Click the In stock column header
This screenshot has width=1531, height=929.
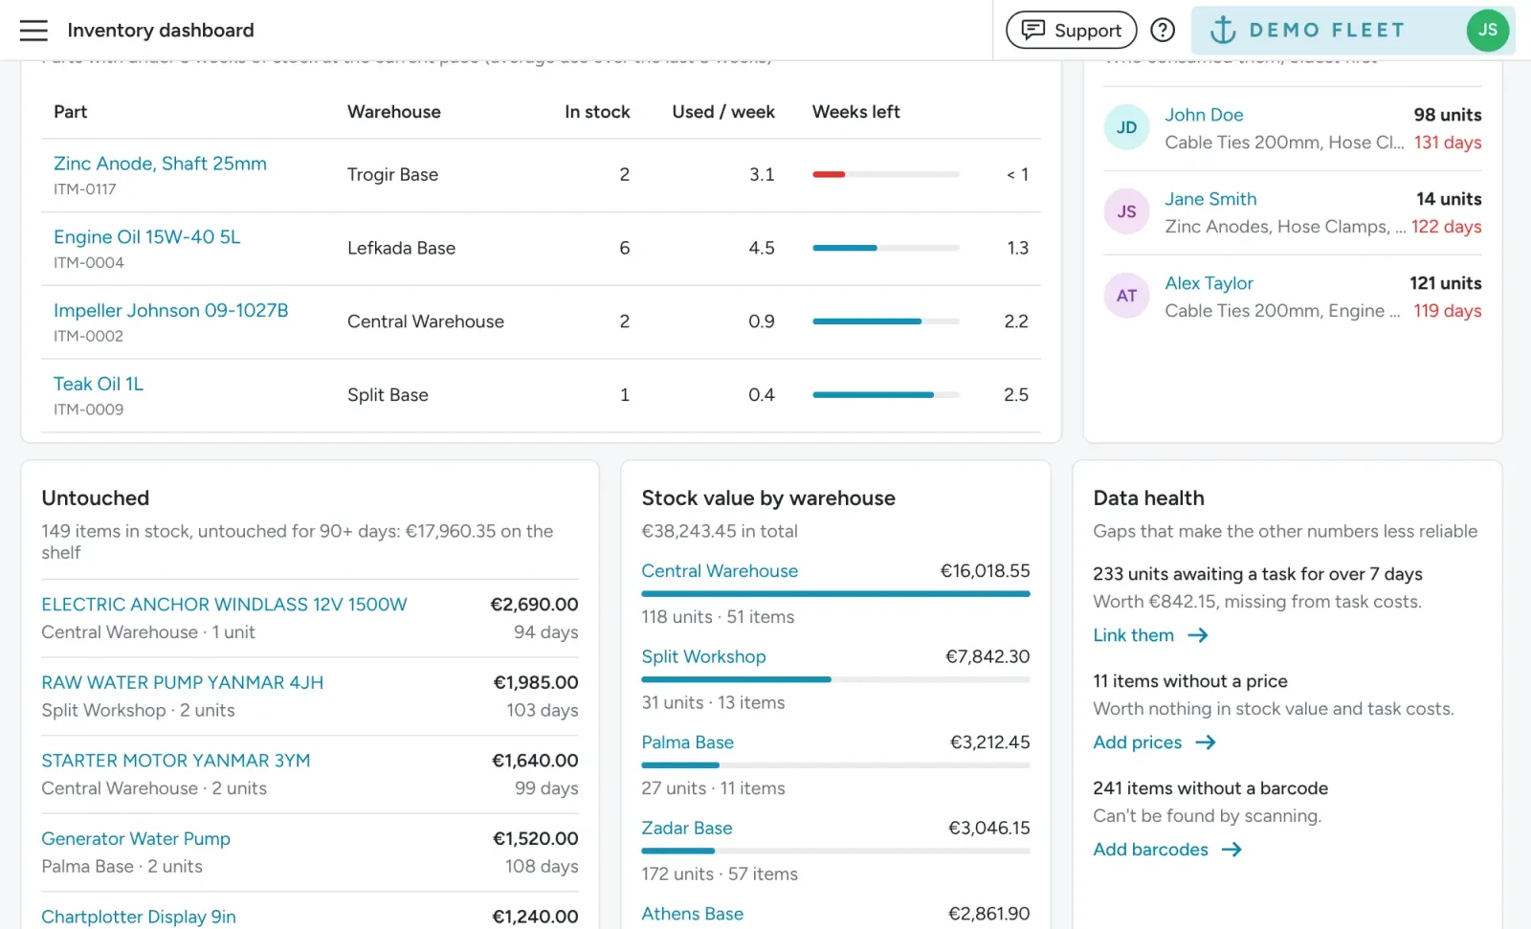[x=597, y=112]
